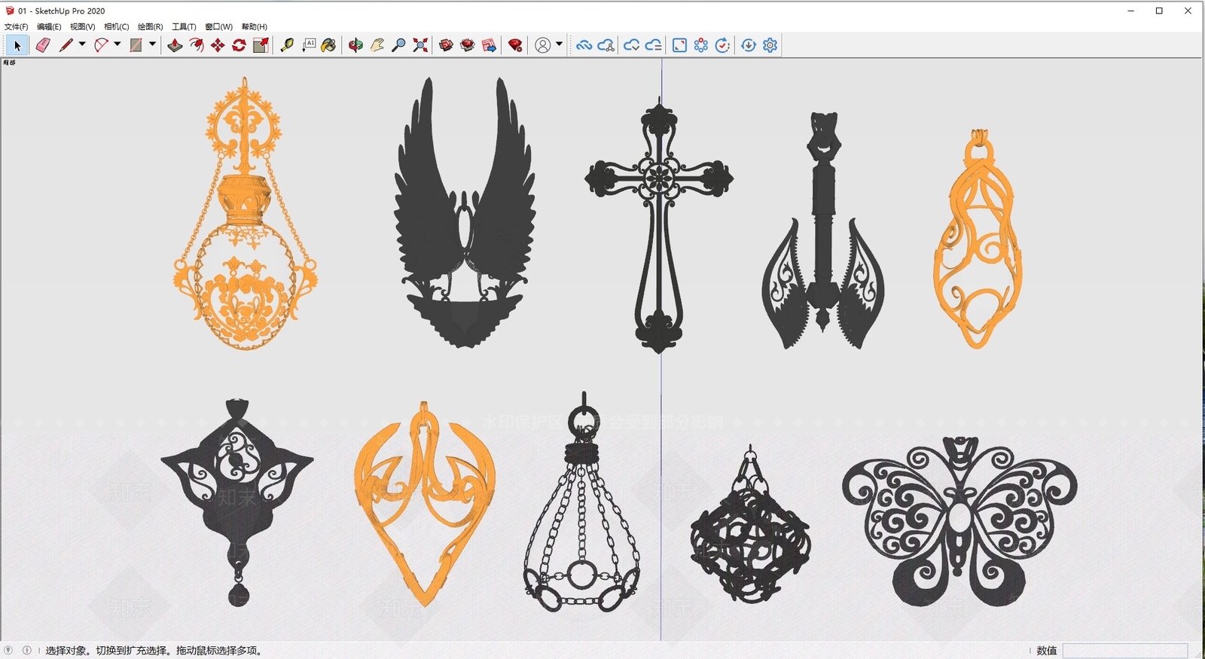The image size is (1205, 659).
Task: Click the blue ring of circles icon
Action: [x=701, y=45]
